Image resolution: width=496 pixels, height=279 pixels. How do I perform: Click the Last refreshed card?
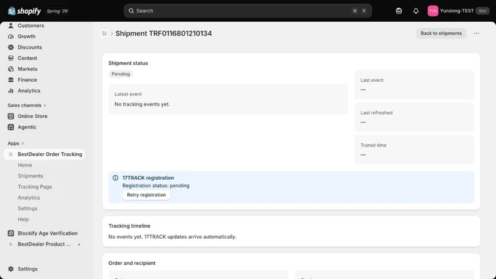[x=414, y=117]
